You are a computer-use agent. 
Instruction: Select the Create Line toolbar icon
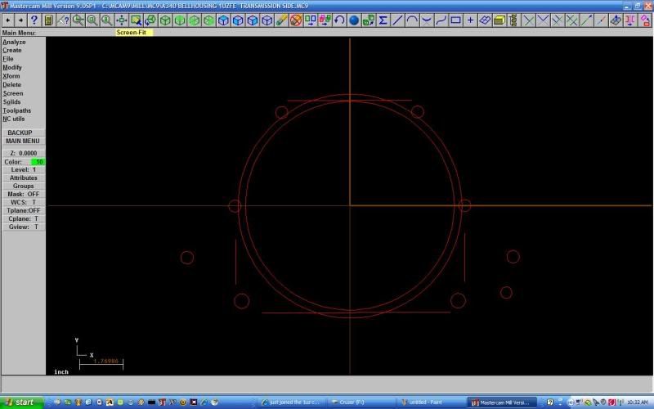tap(397, 20)
